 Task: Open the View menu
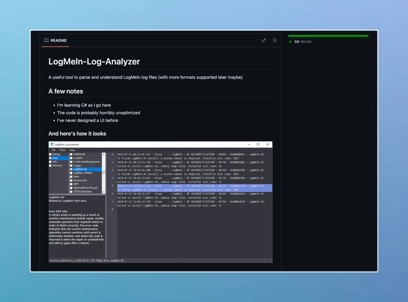tap(72, 150)
